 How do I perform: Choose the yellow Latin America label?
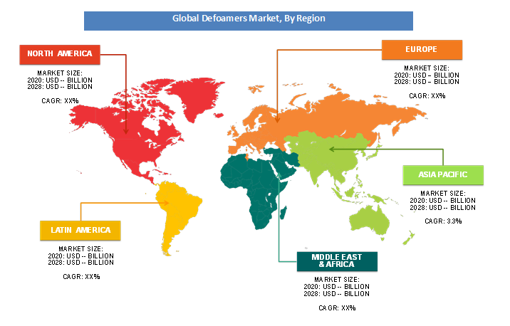[80, 230]
